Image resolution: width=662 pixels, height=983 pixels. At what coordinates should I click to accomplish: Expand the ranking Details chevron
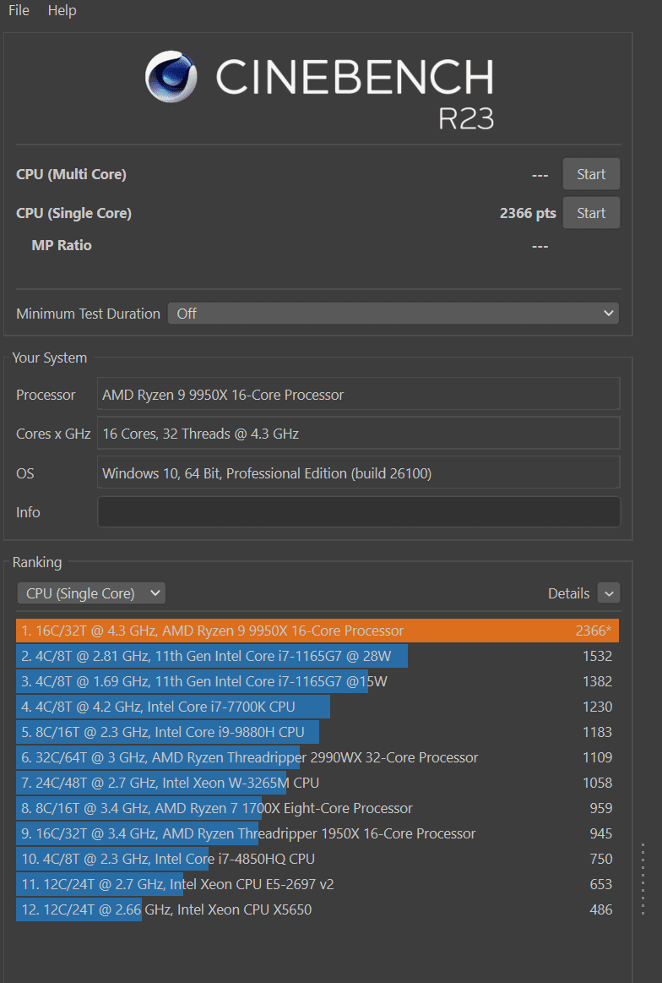click(x=608, y=593)
